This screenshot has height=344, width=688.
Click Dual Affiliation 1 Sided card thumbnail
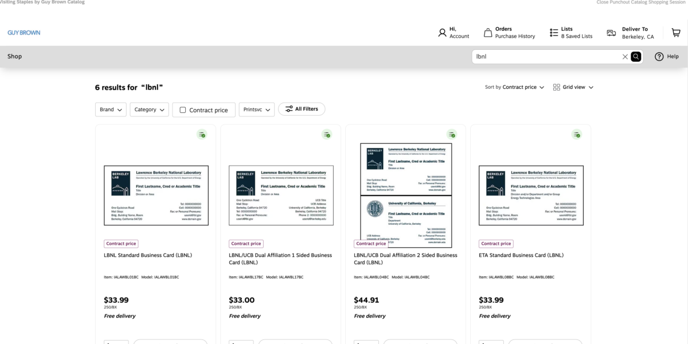281,196
